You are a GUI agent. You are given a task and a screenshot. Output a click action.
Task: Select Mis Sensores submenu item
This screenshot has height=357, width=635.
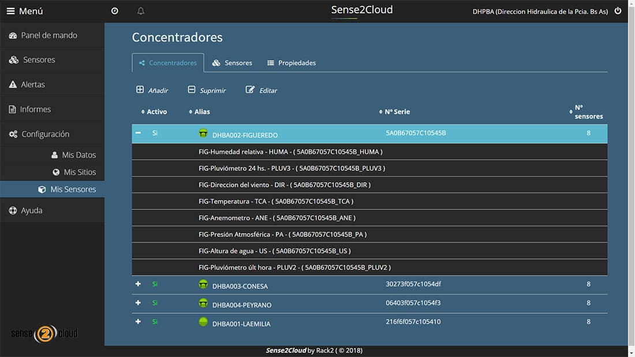coord(52,189)
